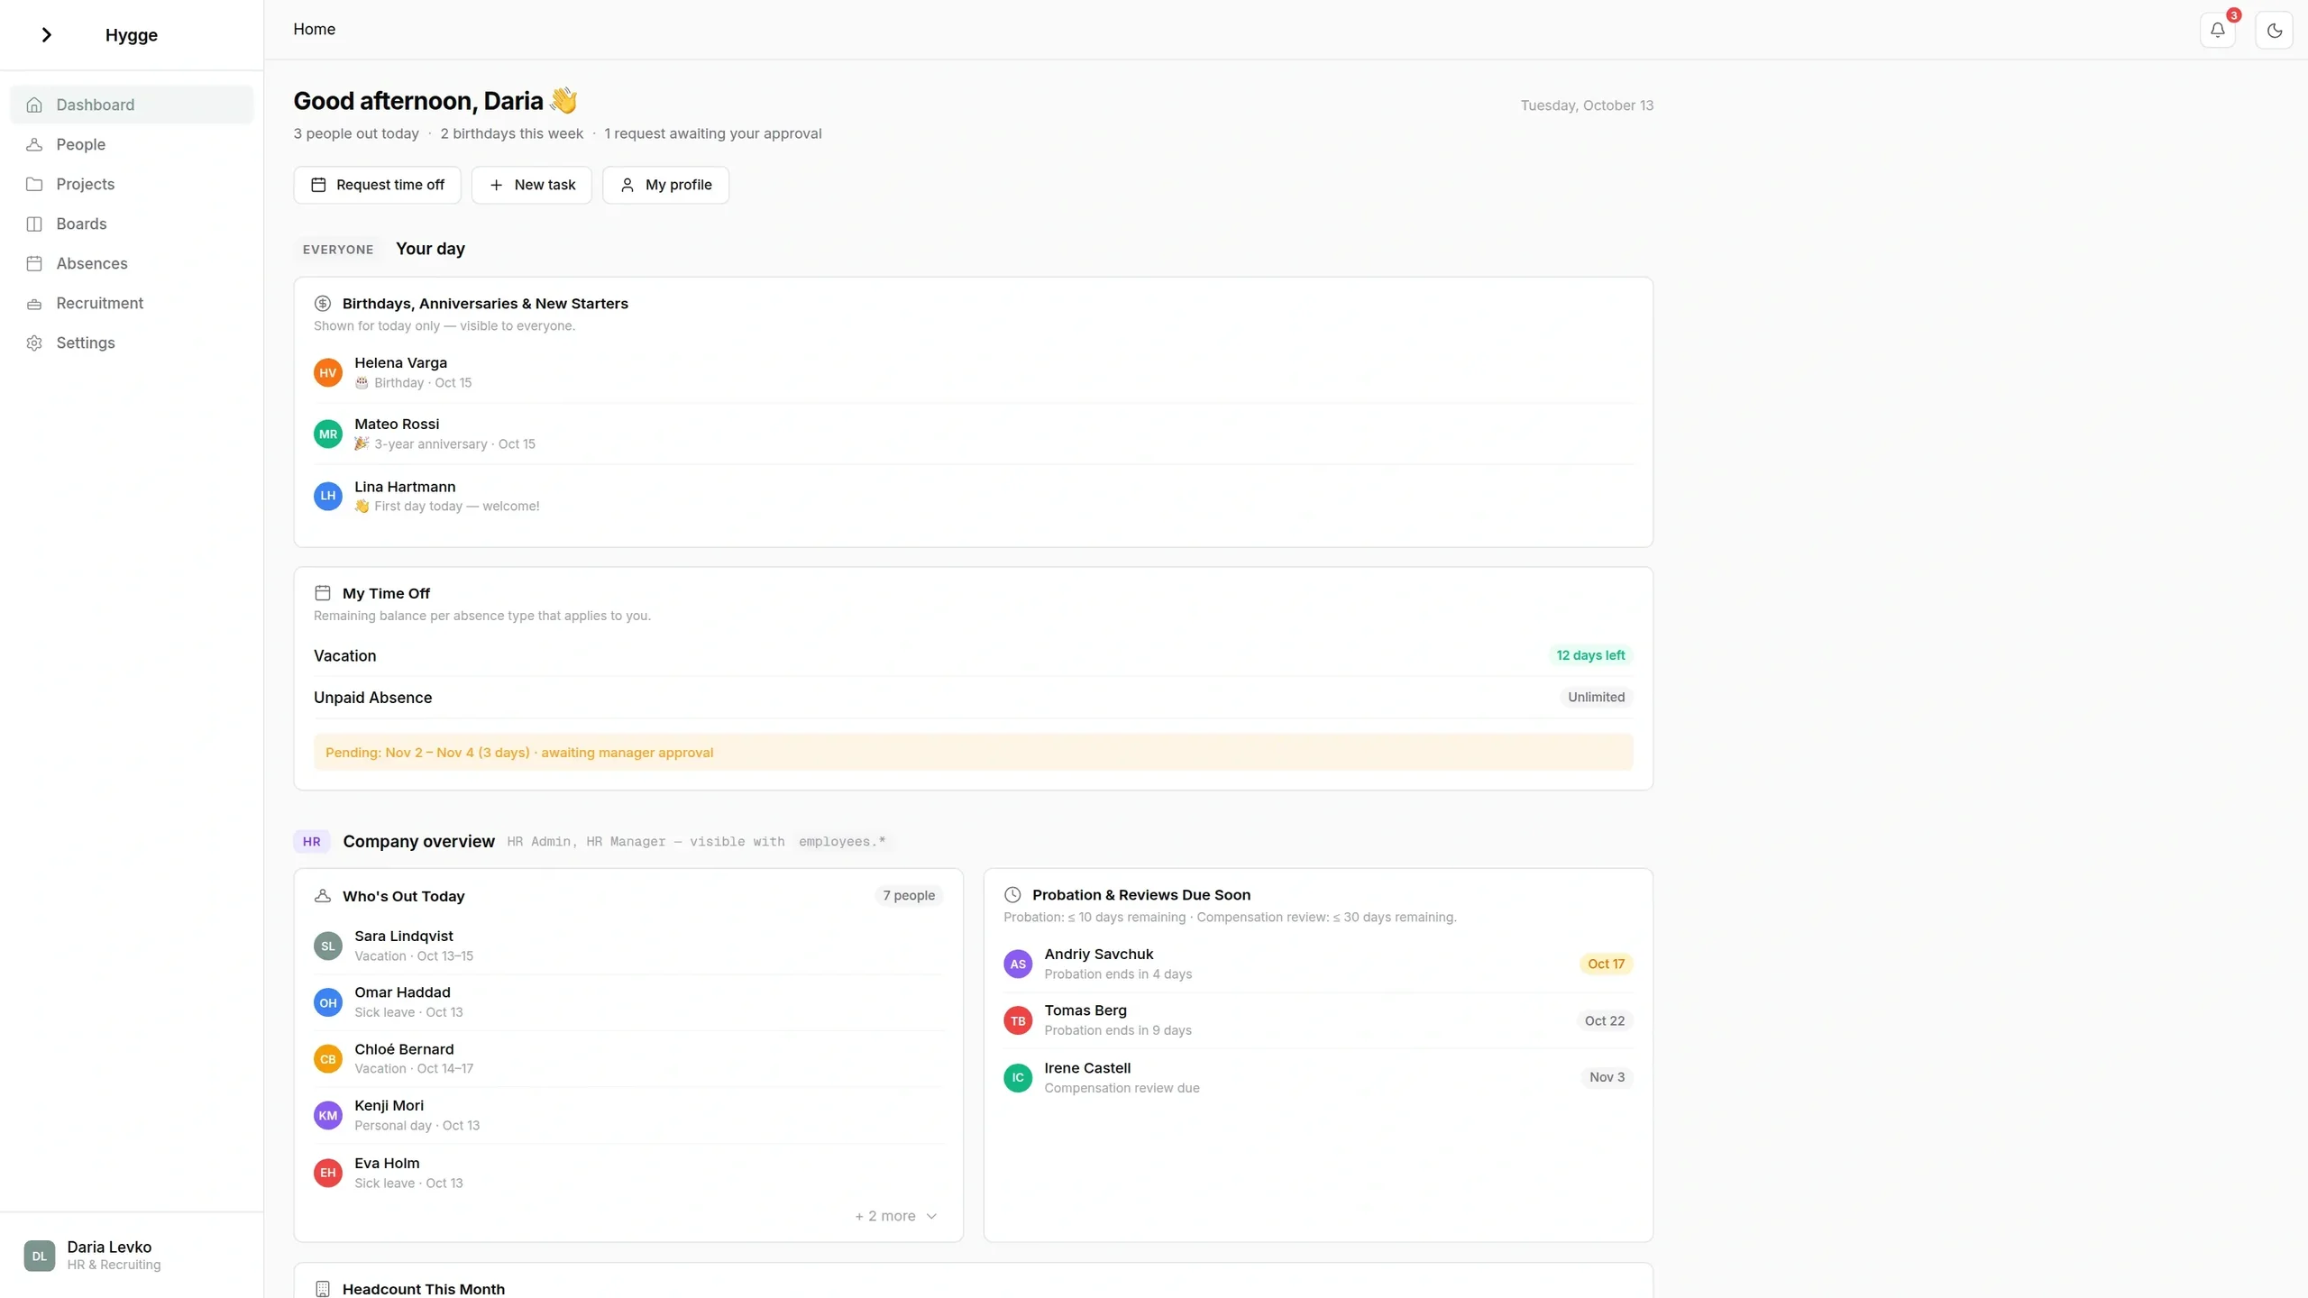The image size is (2308, 1298).
Task: Click the Probation & Reviews clock icon
Action: pos(1012,895)
